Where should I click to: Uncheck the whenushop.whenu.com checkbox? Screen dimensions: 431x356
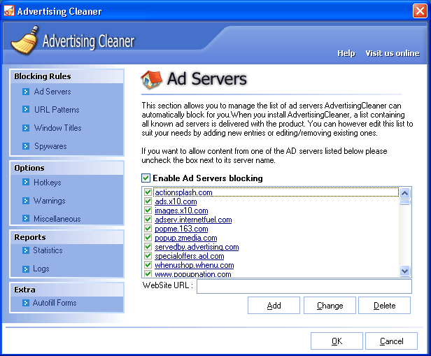[148, 264]
